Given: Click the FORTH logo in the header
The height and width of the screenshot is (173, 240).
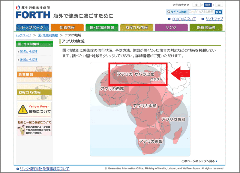Looking at the screenshot, I should (x=33, y=15).
